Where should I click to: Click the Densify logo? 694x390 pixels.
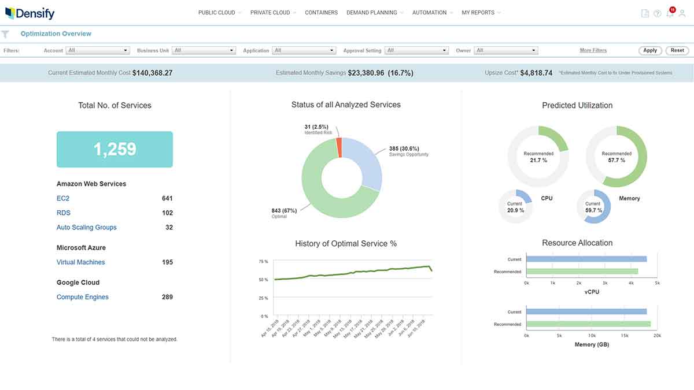pyautogui.click(x=30, y=13)
